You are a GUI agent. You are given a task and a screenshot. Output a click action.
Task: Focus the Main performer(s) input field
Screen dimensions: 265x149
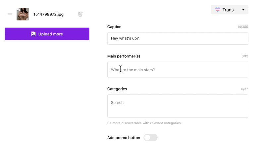[178, 70]
